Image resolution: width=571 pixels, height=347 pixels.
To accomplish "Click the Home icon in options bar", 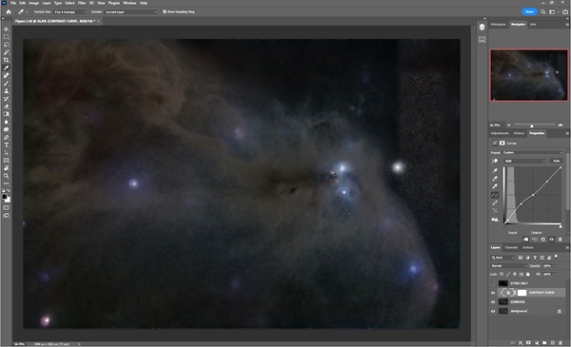I will pos(9,12).
